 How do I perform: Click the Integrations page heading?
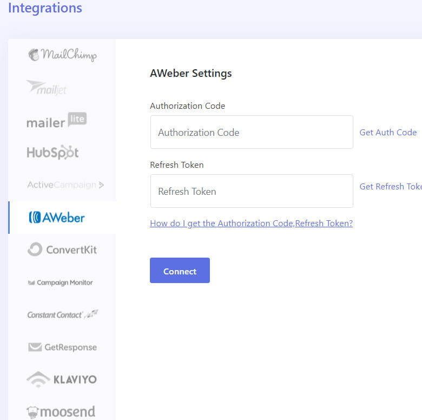[x=45, y=8]
